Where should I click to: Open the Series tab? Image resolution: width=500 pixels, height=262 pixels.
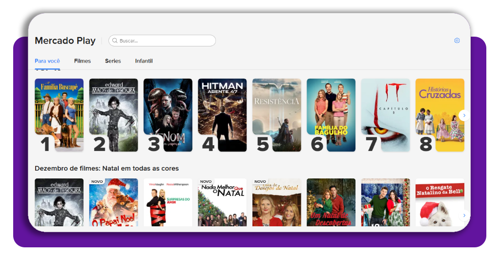pos(113,61)
